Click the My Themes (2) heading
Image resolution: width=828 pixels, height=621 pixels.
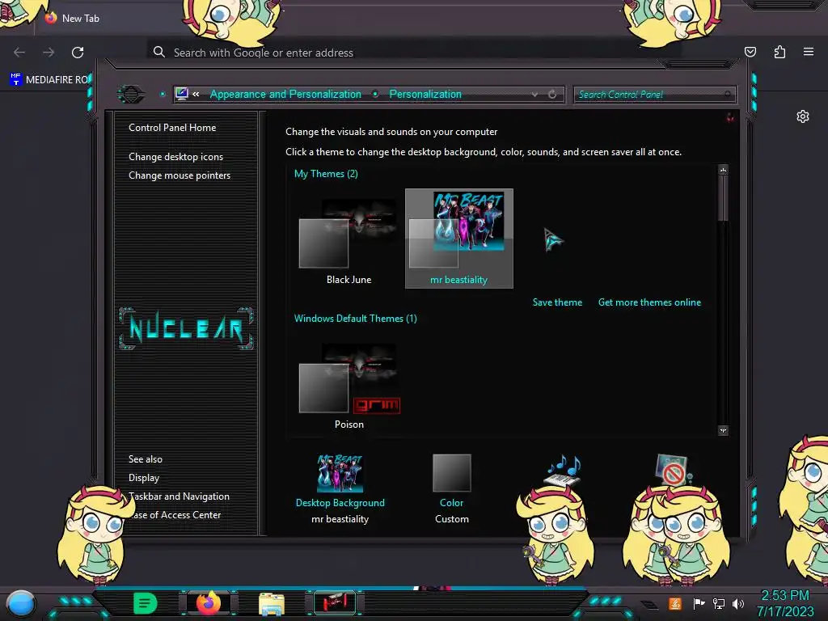tap(326, 174)
